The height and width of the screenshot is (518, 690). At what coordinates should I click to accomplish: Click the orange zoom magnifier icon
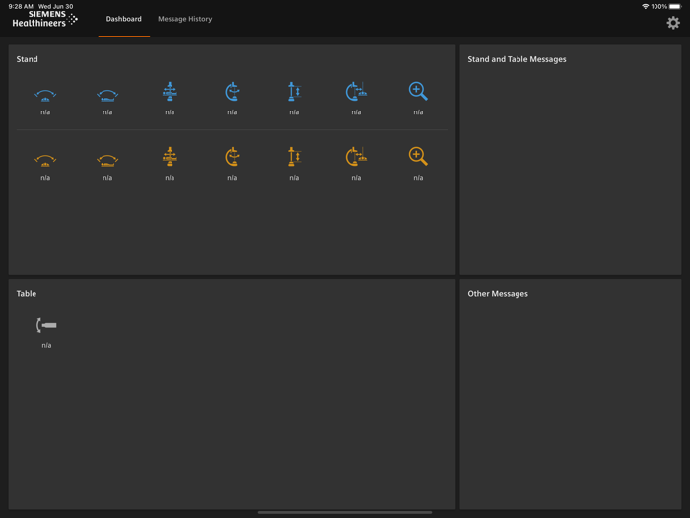click(x=418, y=156)
